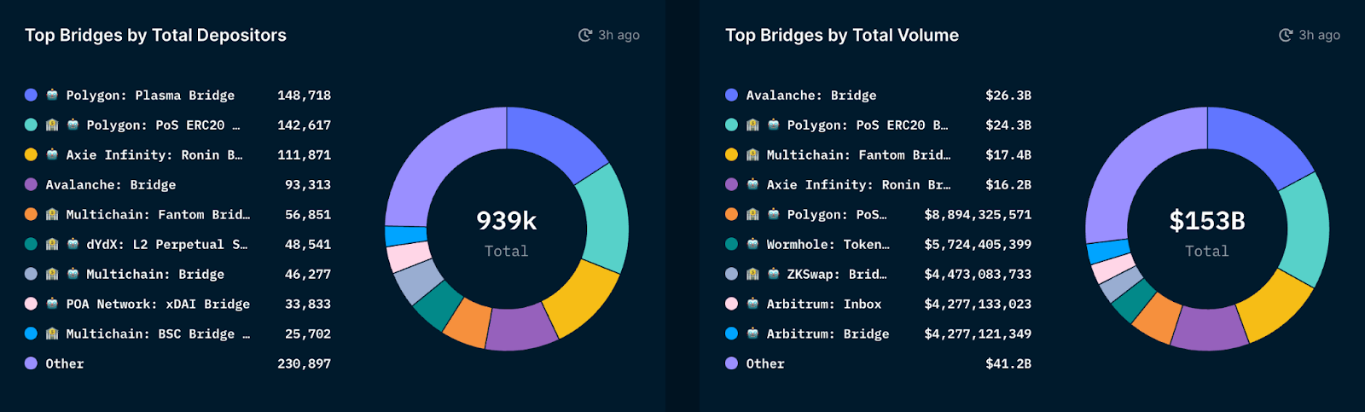Select 'Wormhole: Token…' label
The width and height of the screenshot is (1365, 412).
(828, 244)
